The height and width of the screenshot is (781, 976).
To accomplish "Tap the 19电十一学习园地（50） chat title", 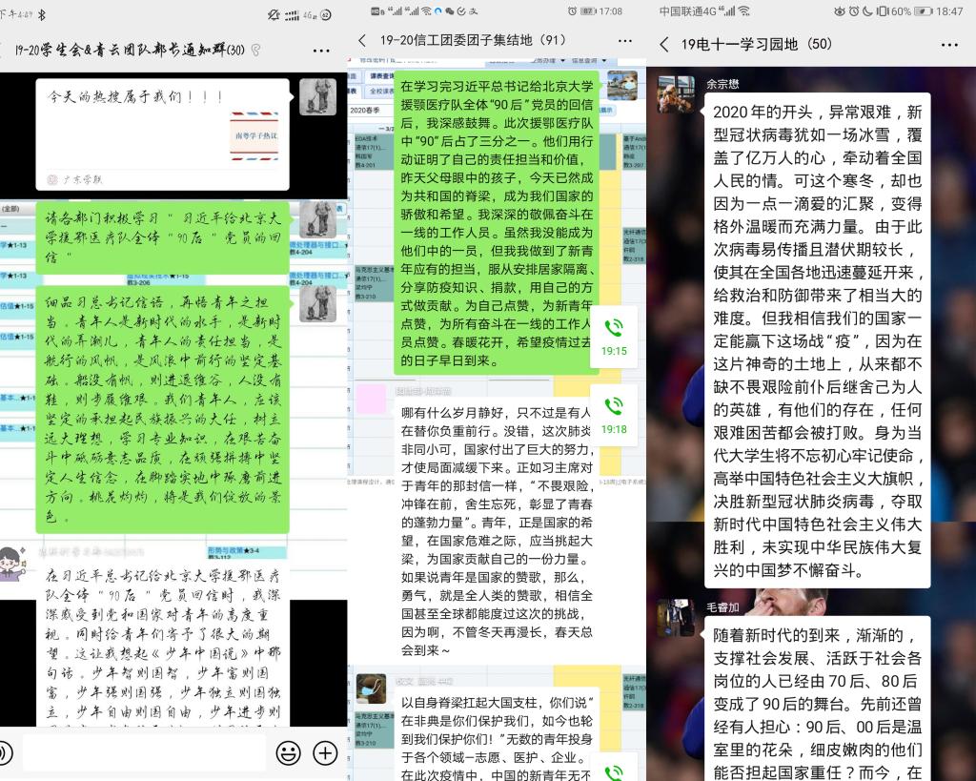I will 756,44.
